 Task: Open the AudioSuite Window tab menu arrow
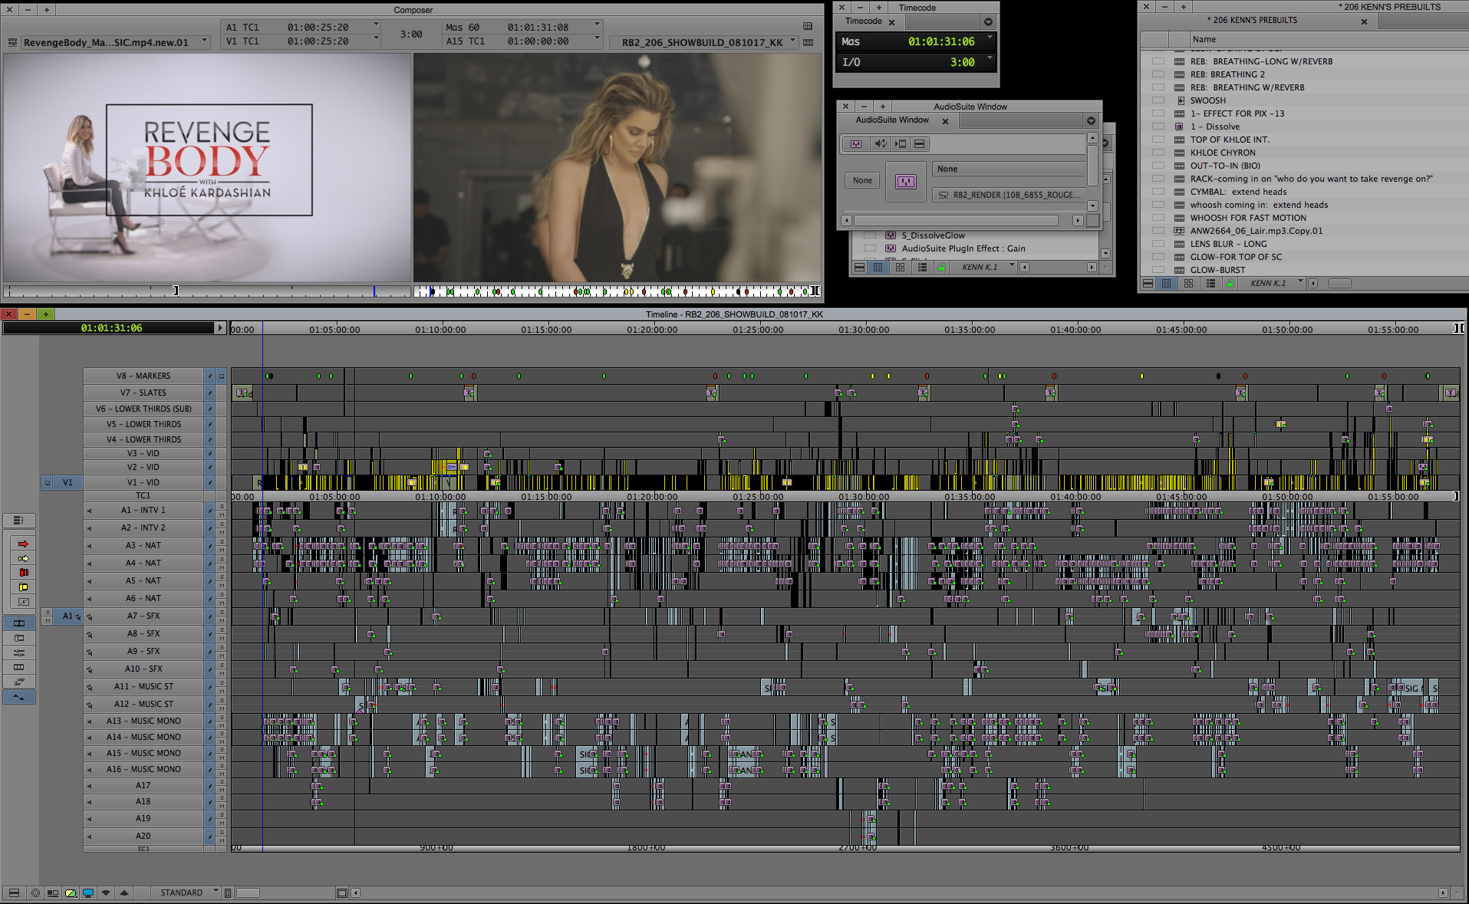[x=1091, y=121]
